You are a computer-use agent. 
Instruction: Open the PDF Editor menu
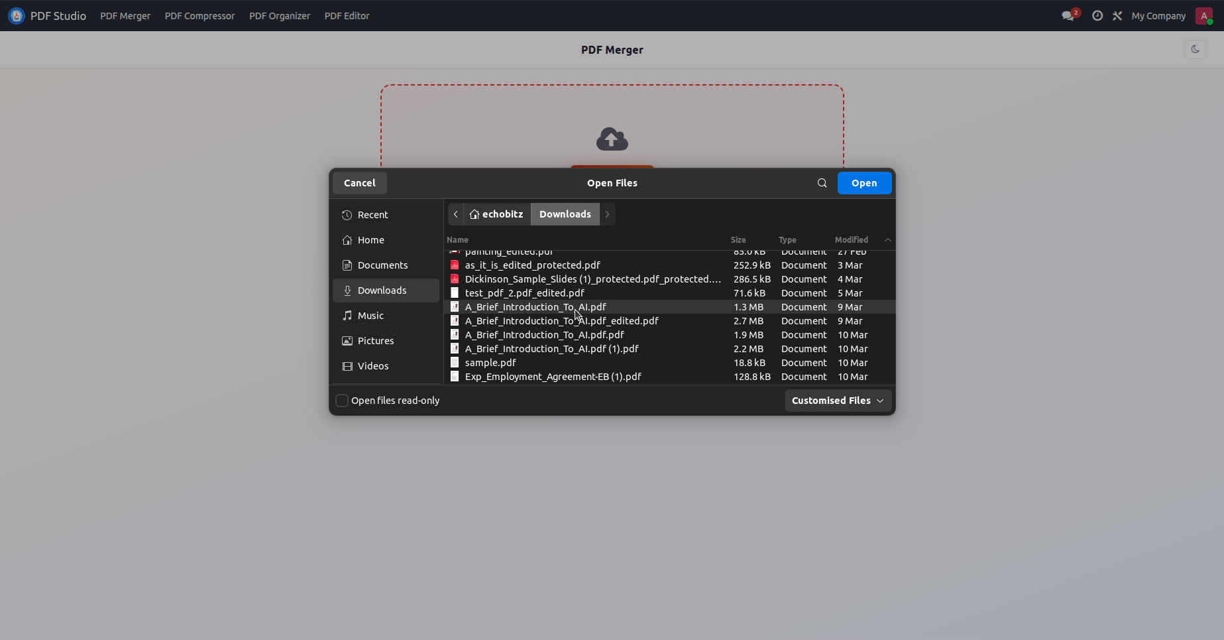(347, 16)
